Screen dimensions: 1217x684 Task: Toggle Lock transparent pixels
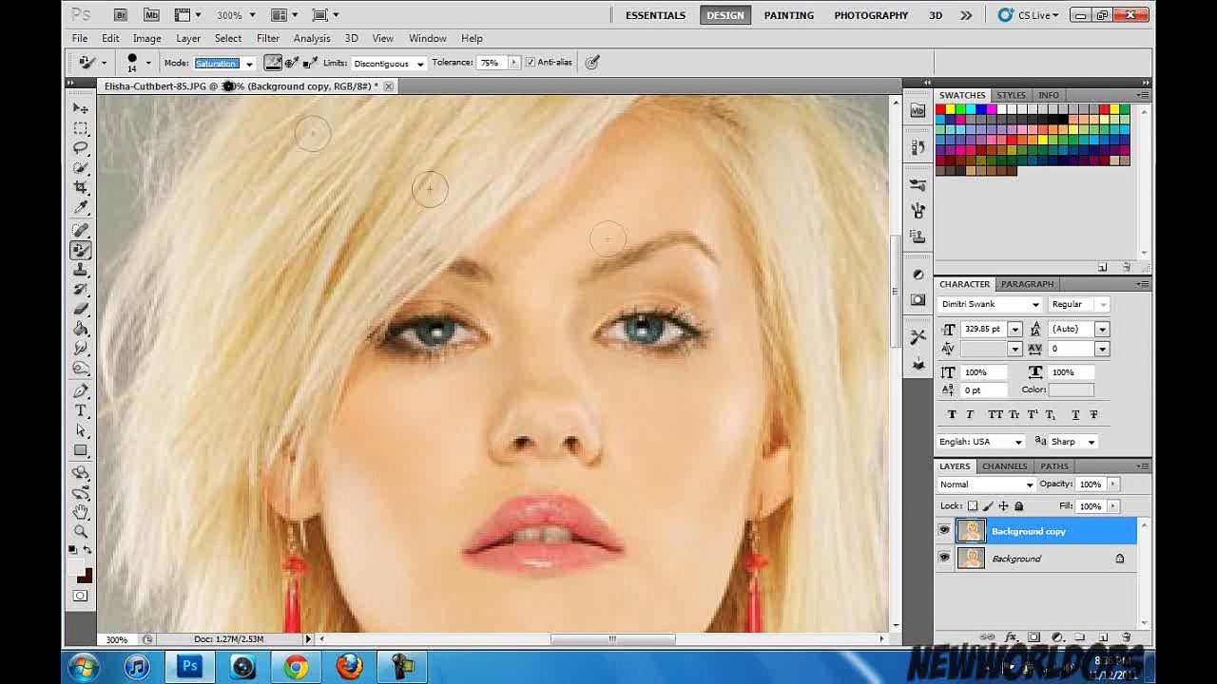point(972,506)
